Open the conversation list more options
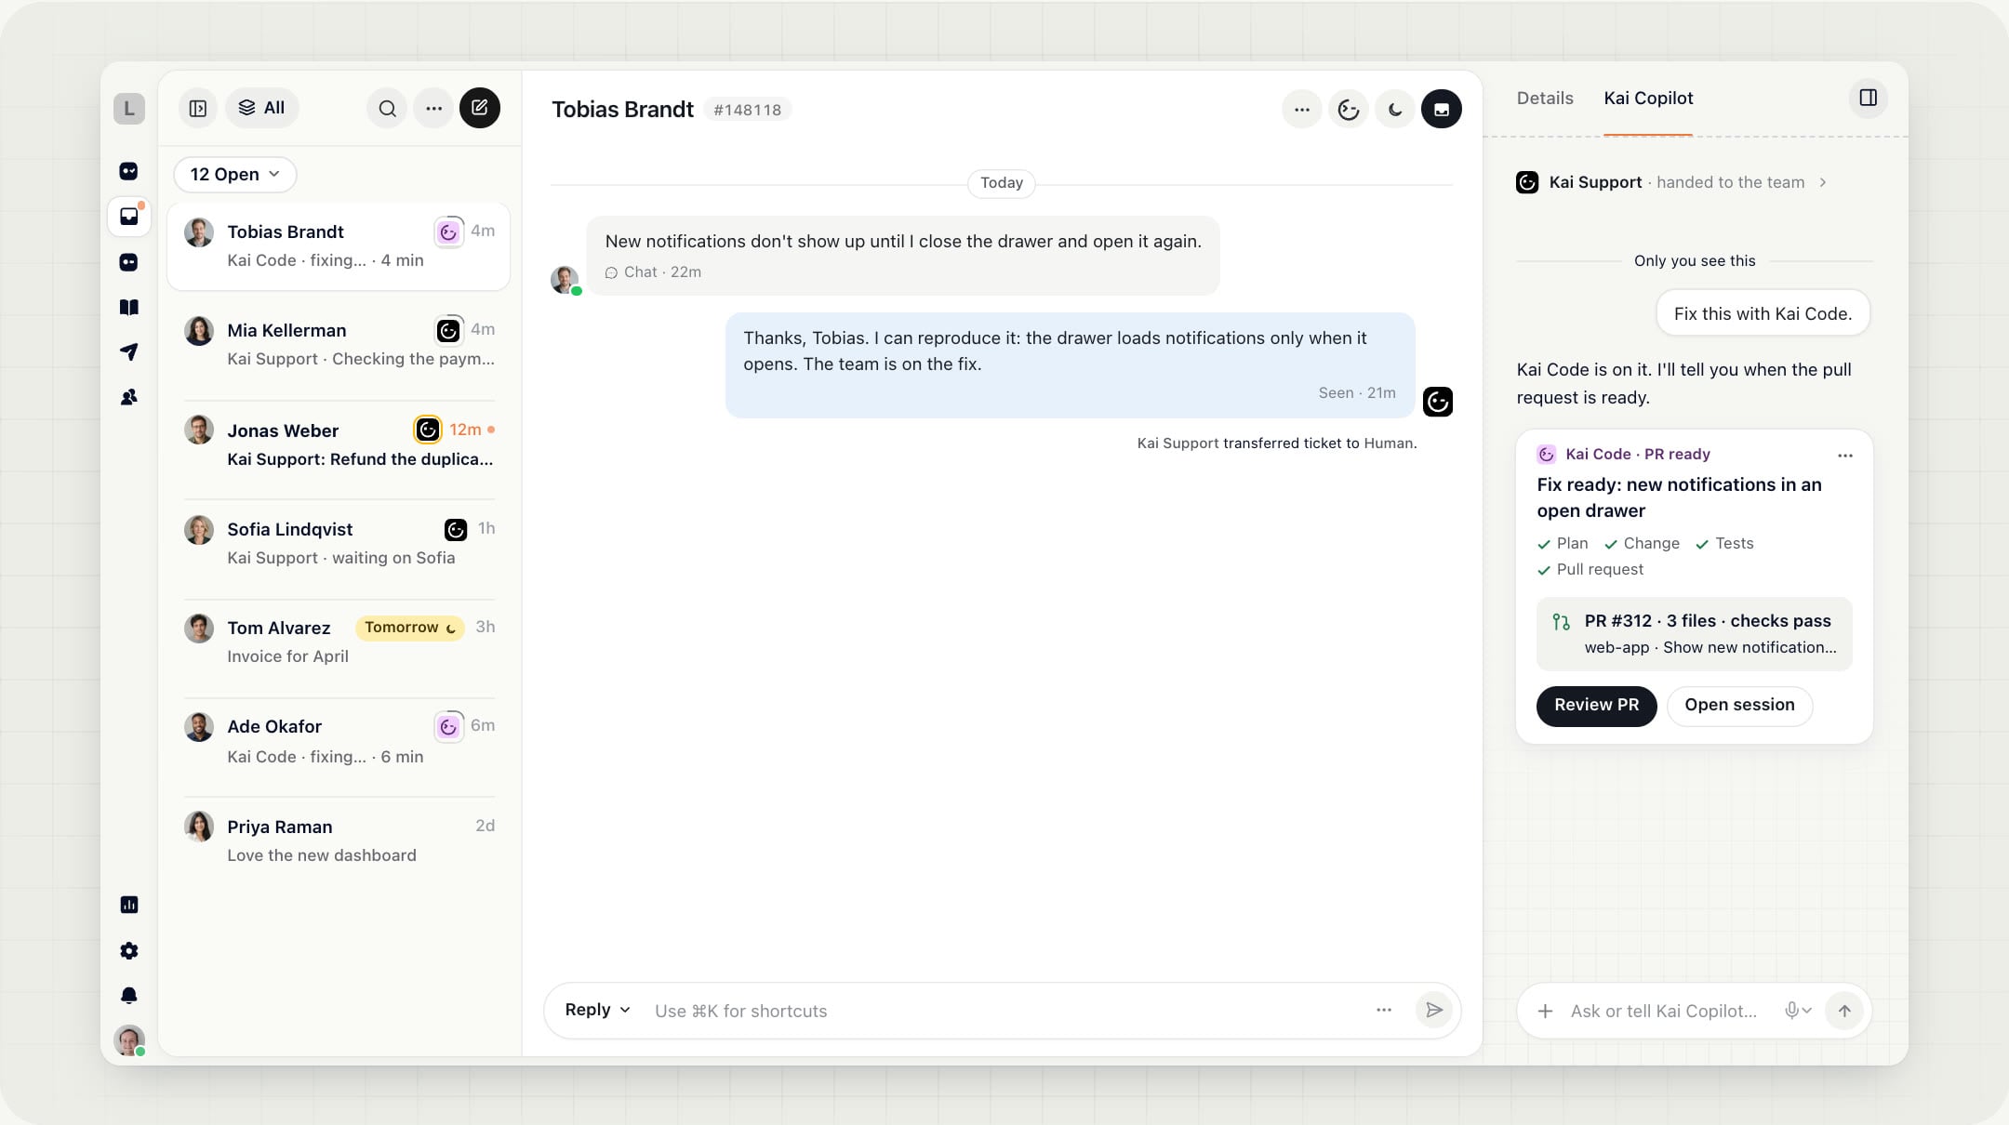Viewport: 2009px width, 1125px height. pyautogui.click(x=433, y=109)
